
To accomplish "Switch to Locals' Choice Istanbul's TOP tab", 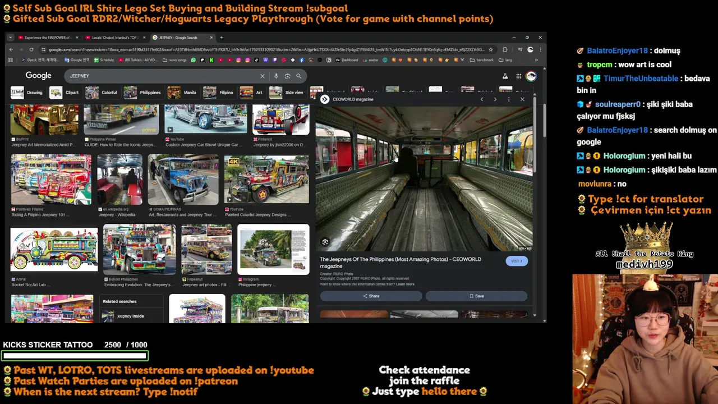I will (x=115, y=38).
